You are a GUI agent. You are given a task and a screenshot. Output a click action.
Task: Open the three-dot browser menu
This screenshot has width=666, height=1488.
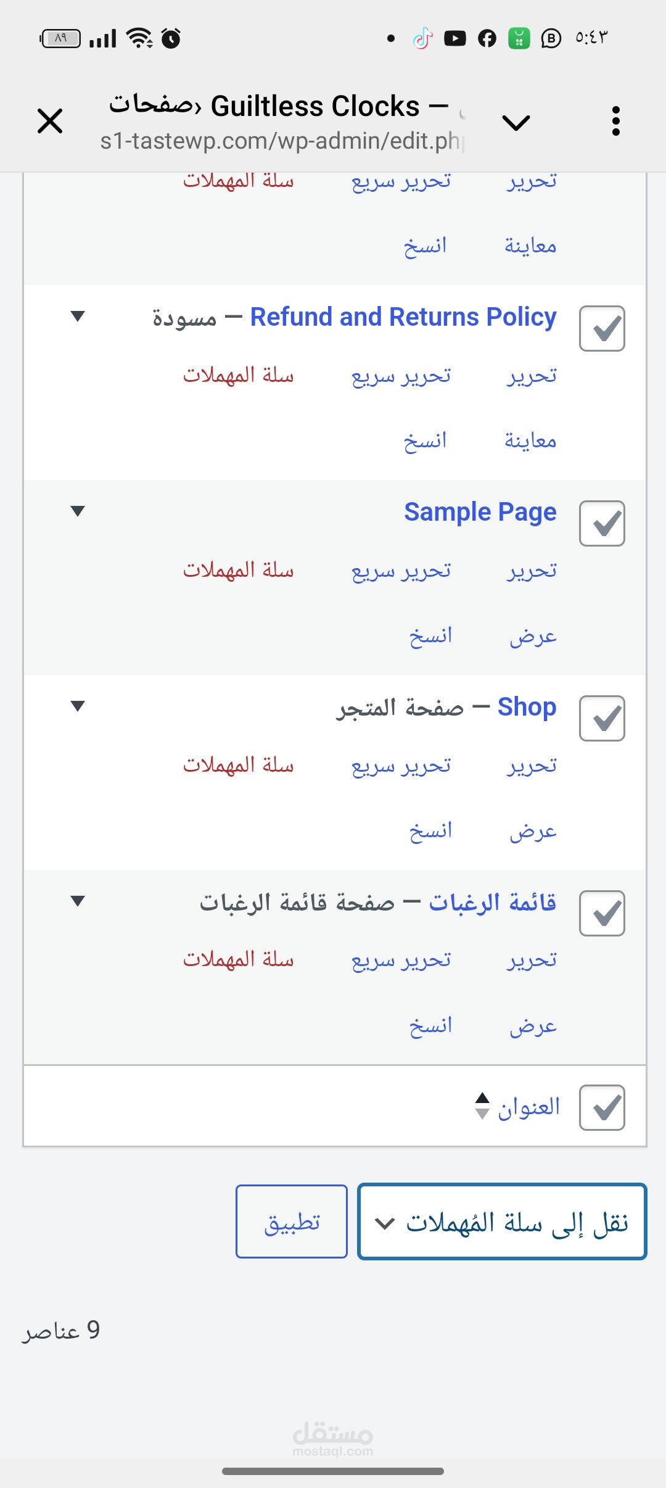click(x=615, y=121)
